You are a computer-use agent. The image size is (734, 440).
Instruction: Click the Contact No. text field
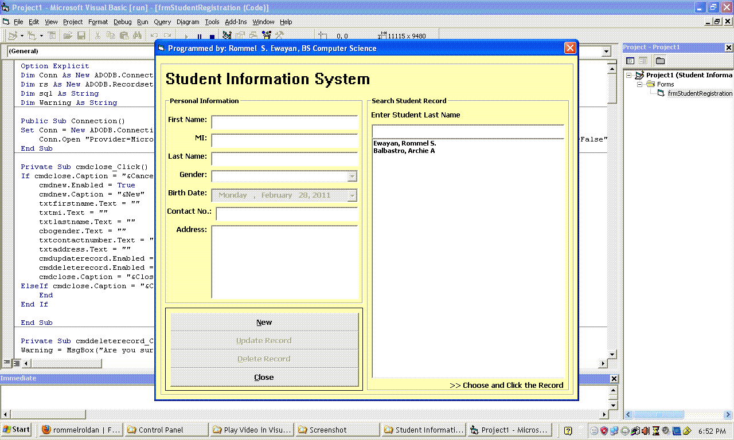287,214
